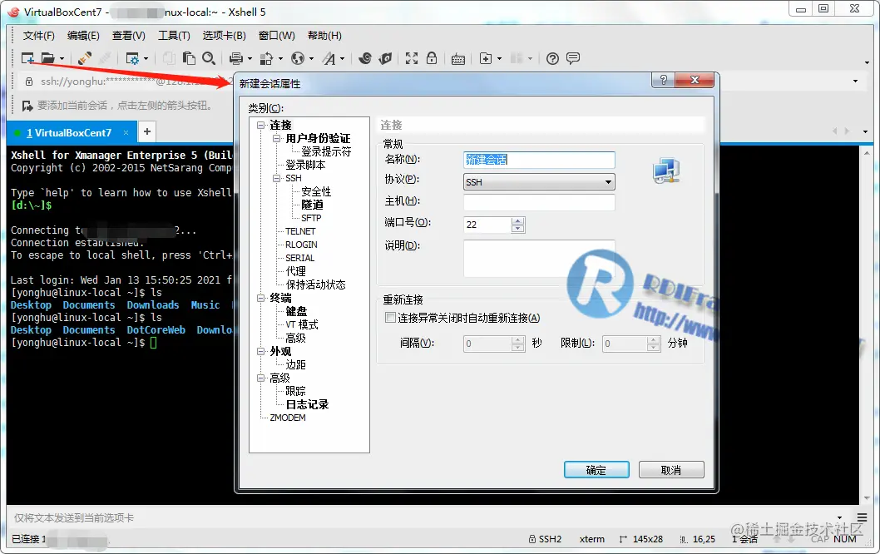Collapse the 用户身份验证 tree branch
Viewport: 880px width, 554px height.
277,139
